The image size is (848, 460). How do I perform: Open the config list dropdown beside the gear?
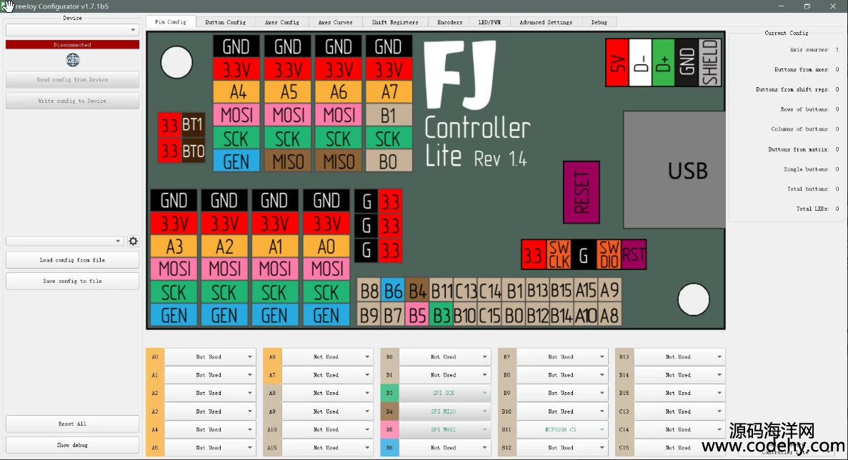click(65, 241)
